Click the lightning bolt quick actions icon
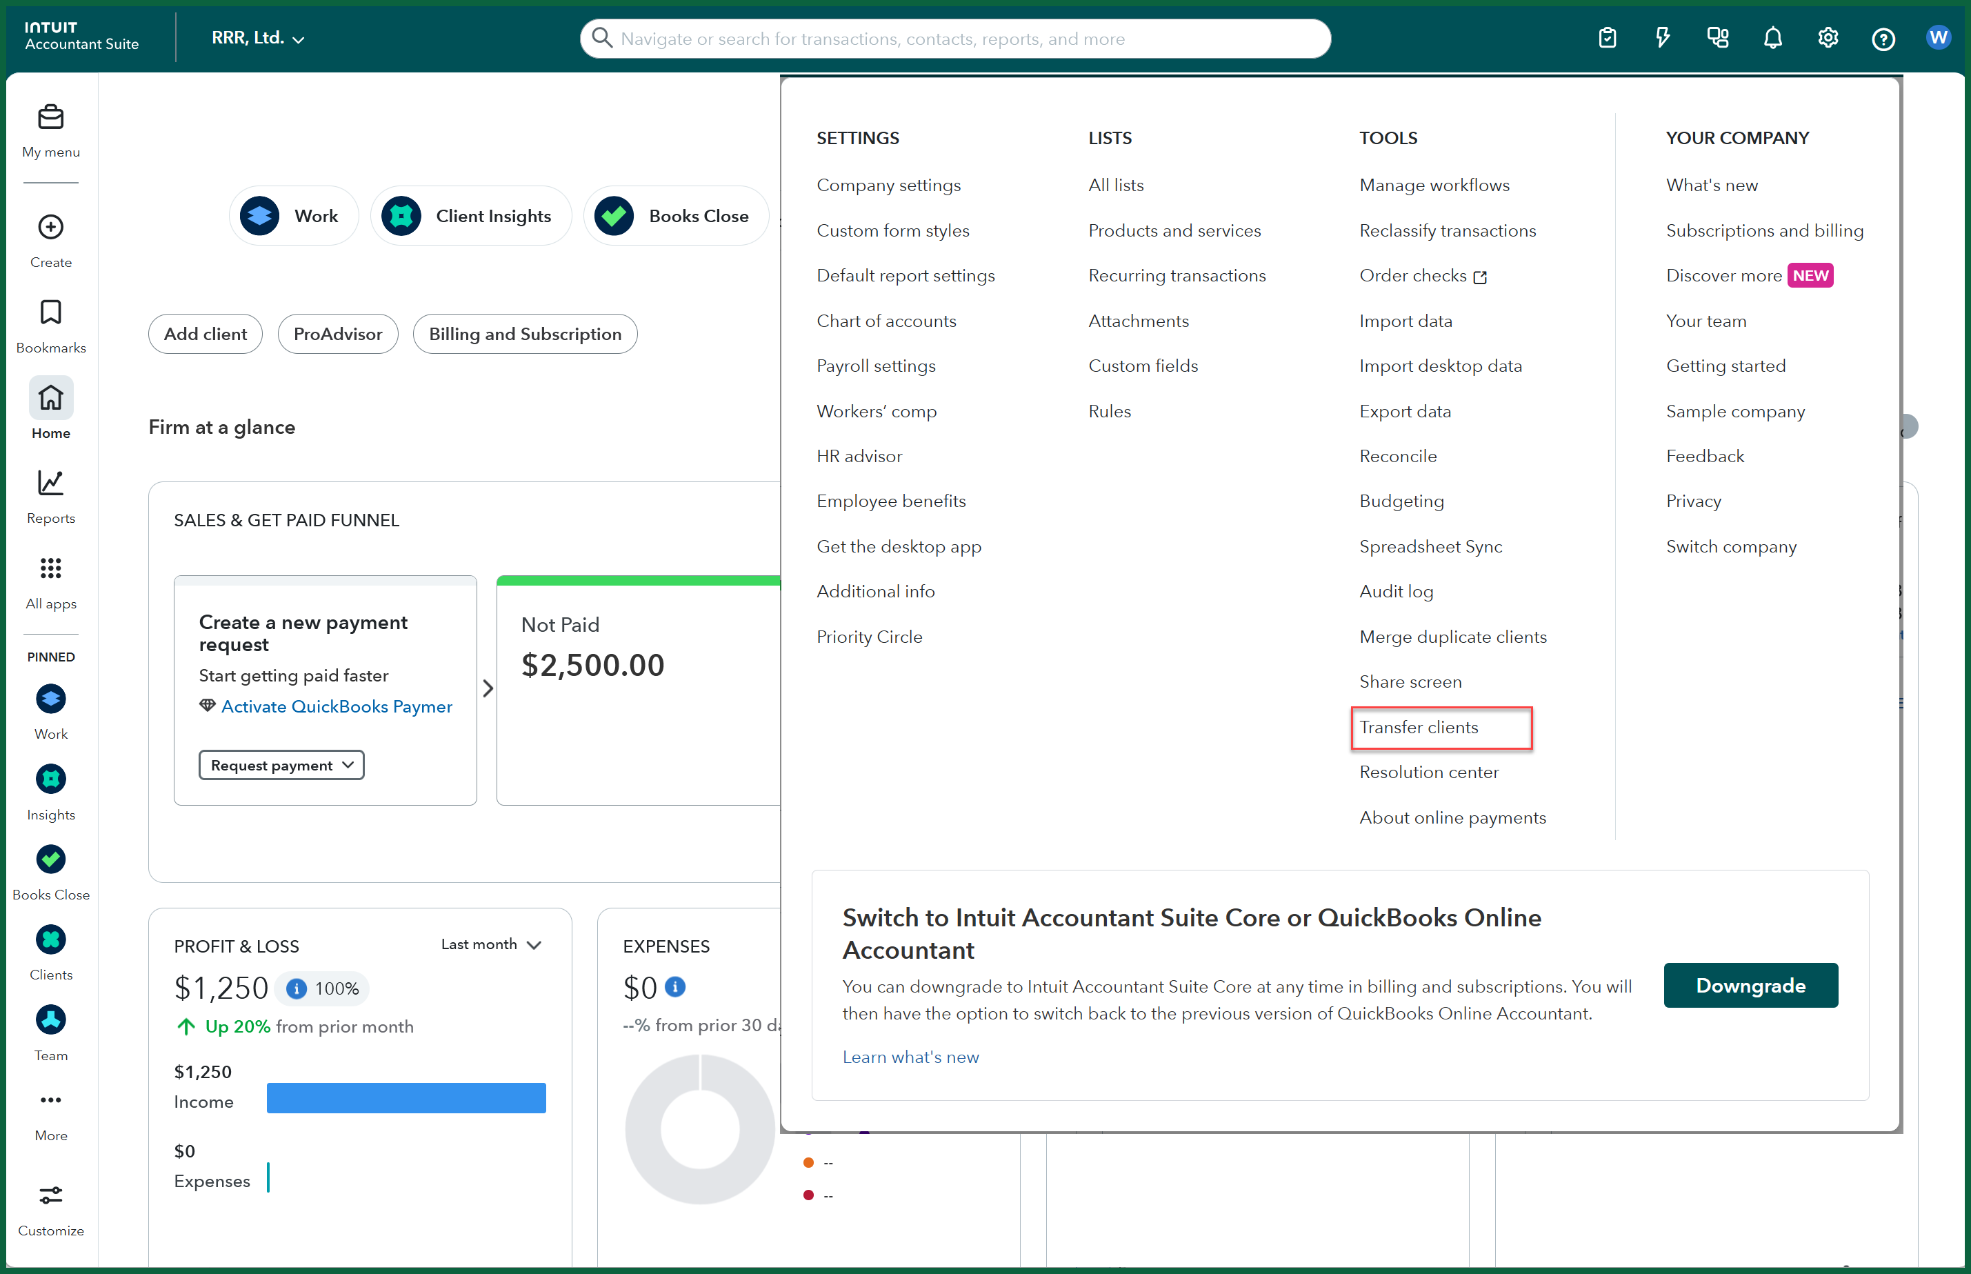The image size is (1971, 1274). point(1661,38)
